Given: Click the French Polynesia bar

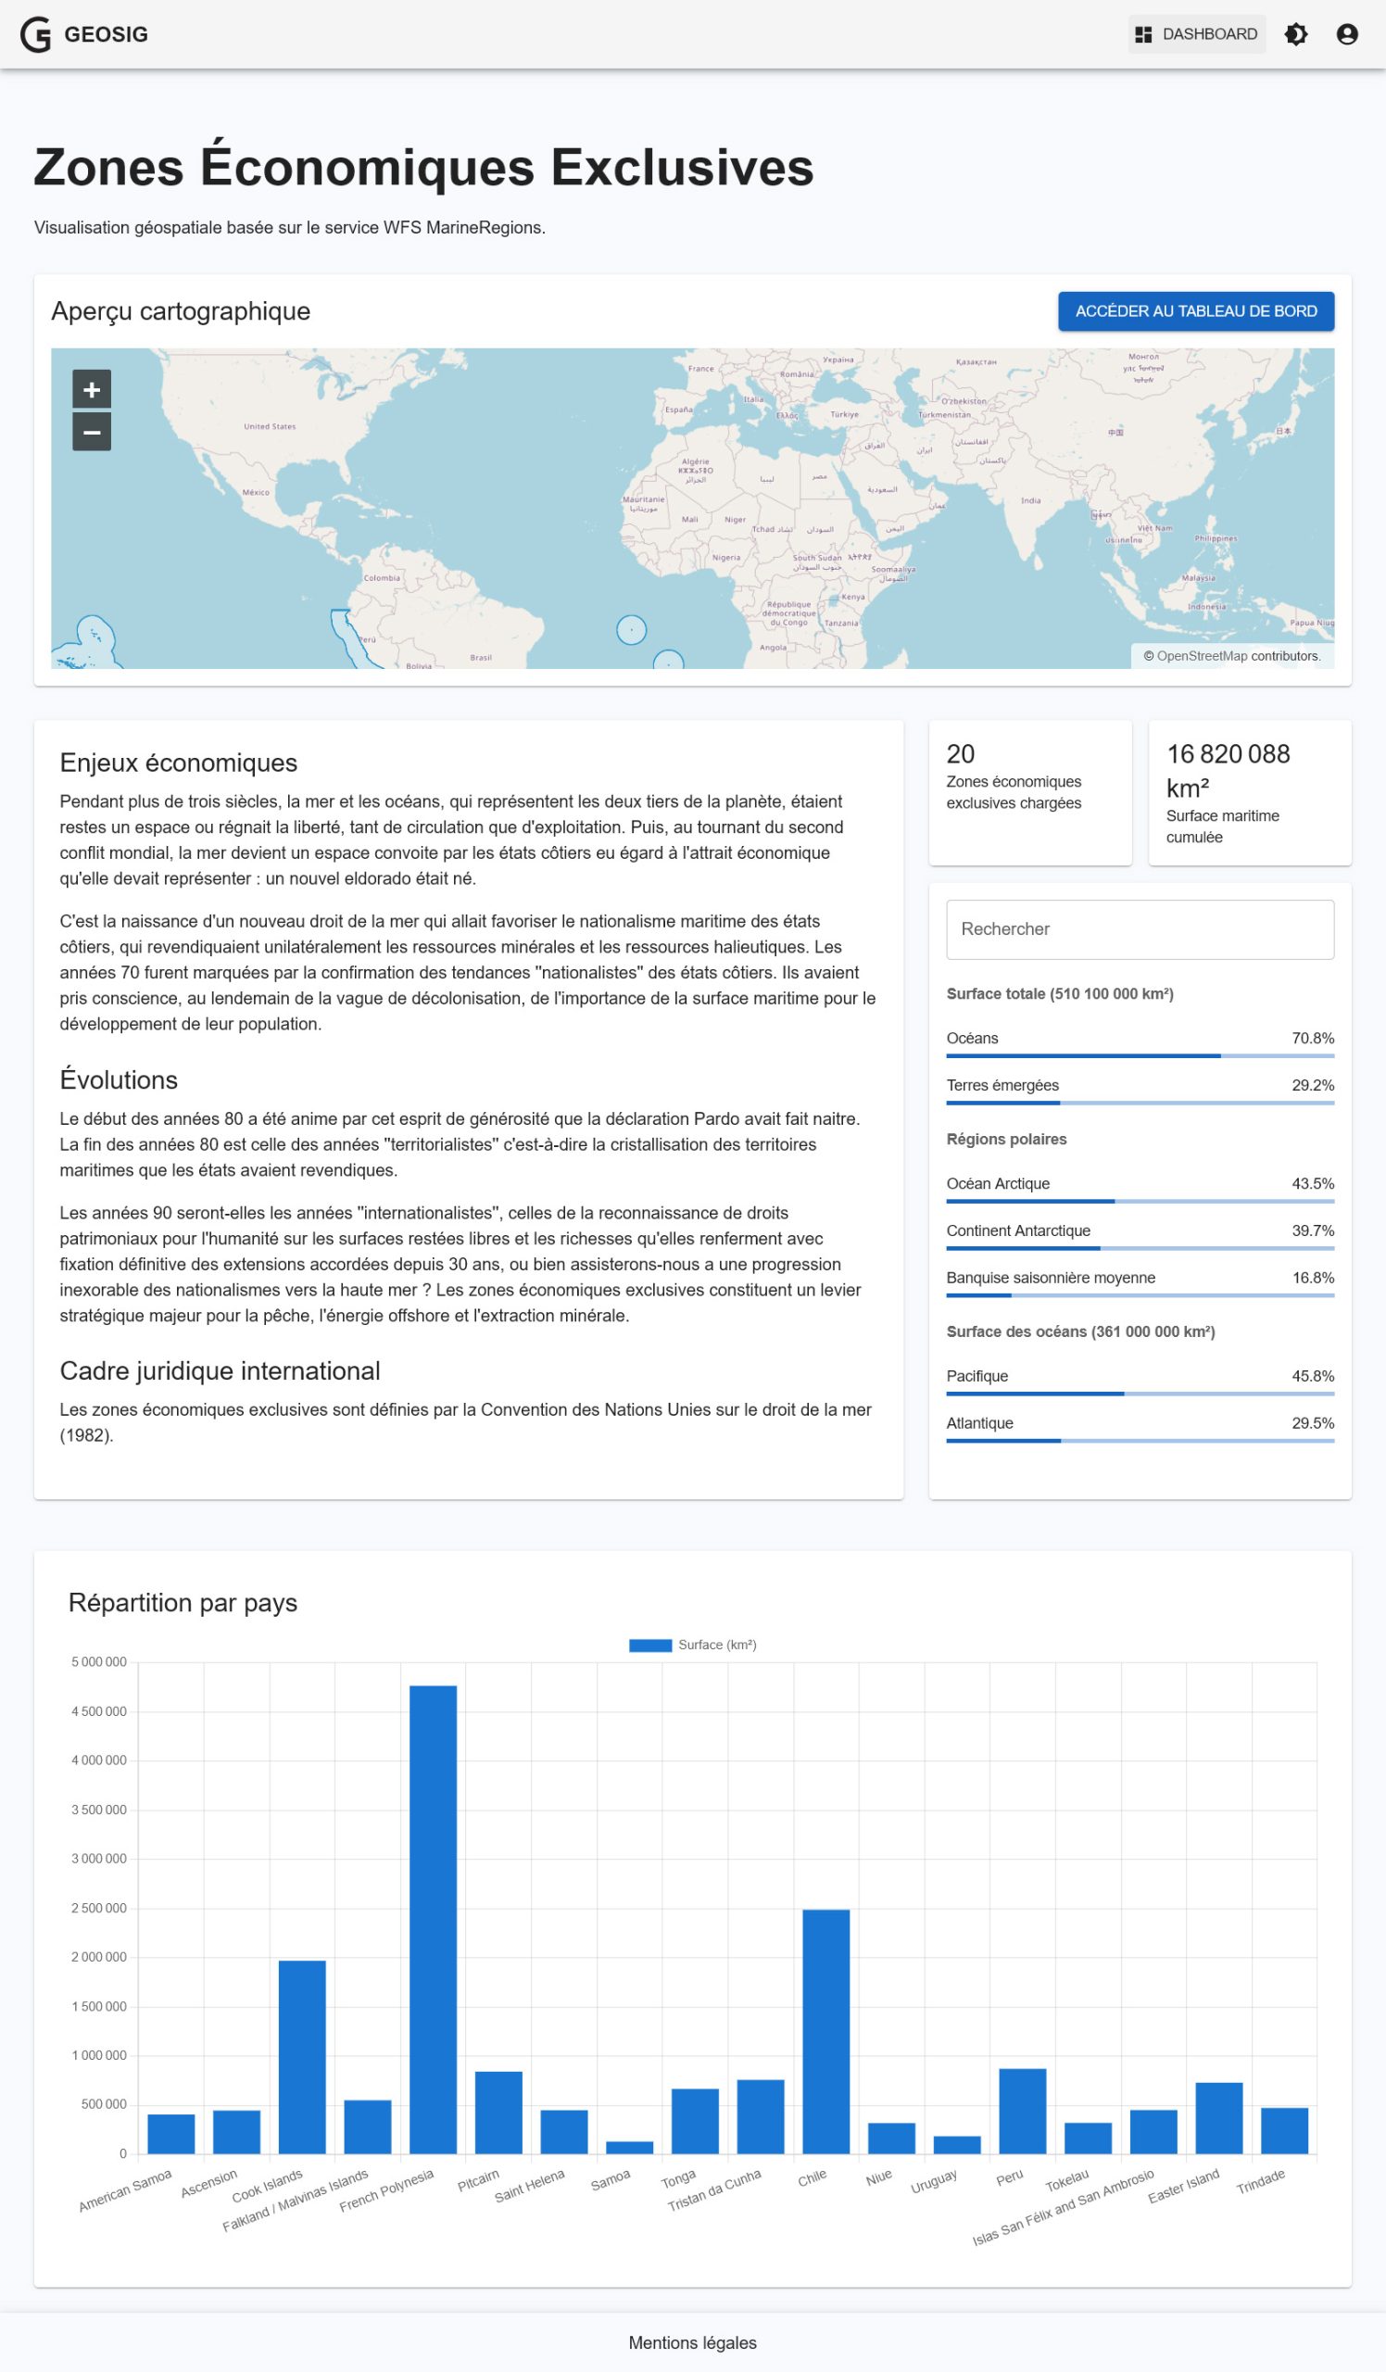Looking at the screenshot, I should point(433,1920).
